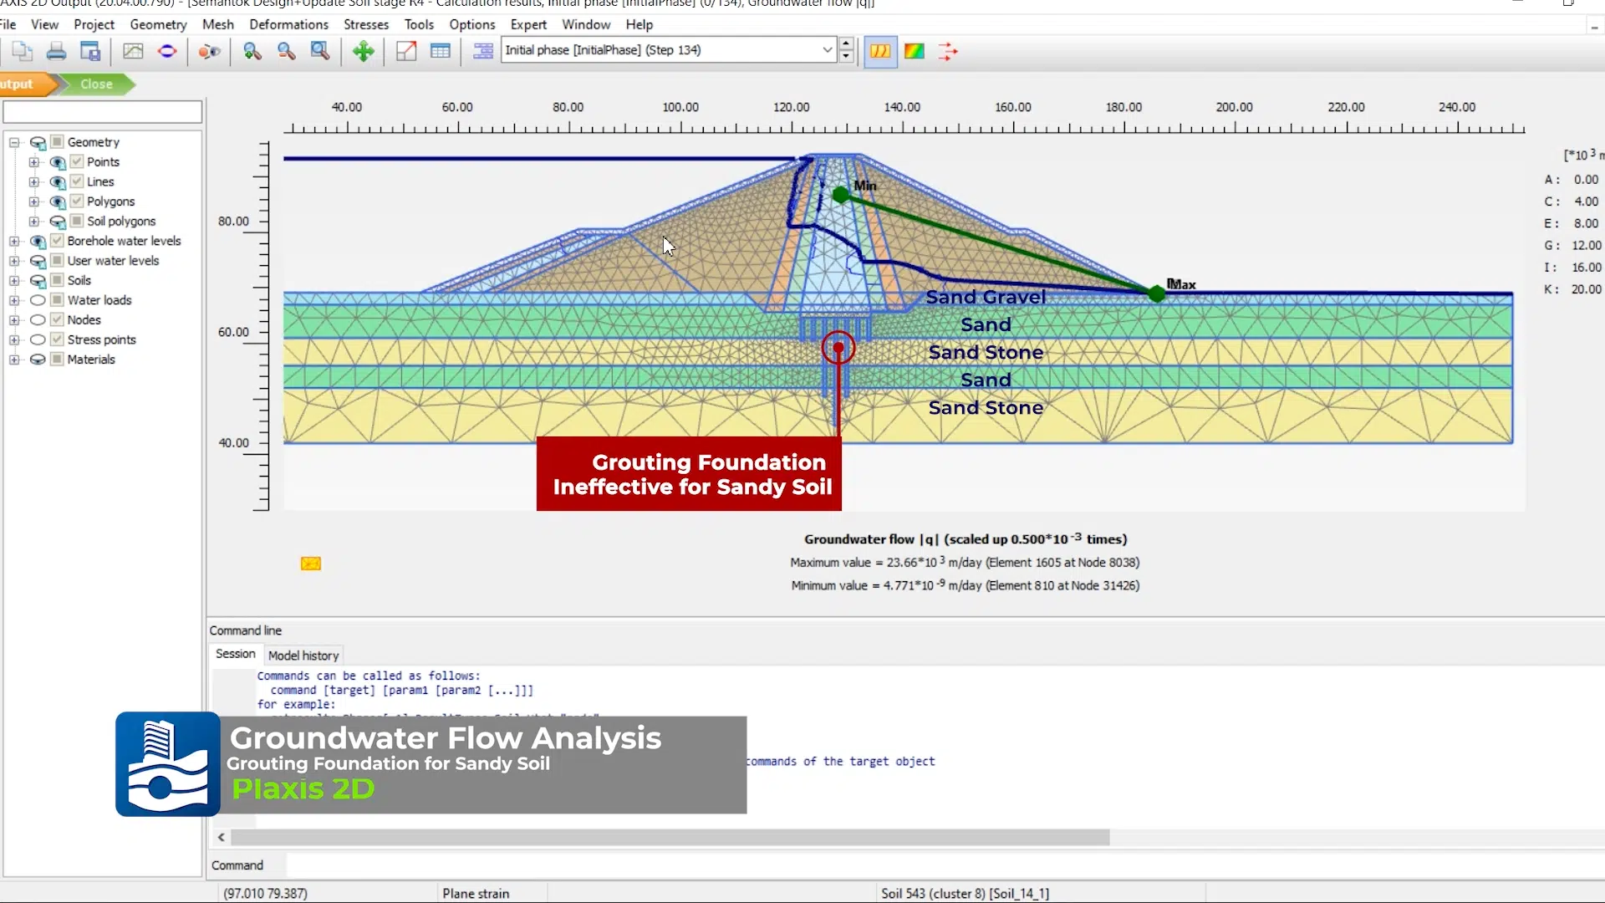
Task: Select the Zoom out tool
Action: (x=287, y=51)
